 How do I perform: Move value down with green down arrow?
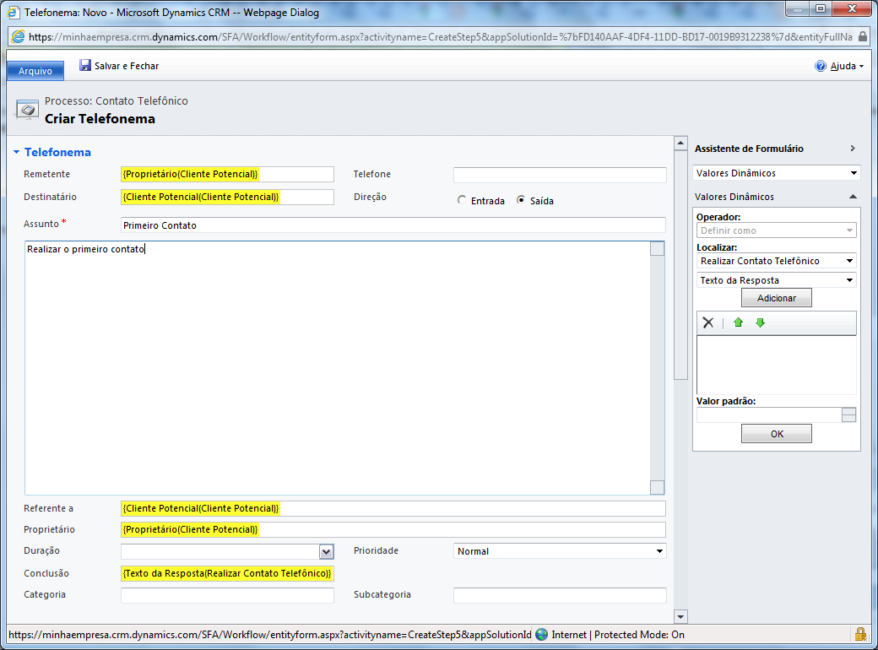760,322
